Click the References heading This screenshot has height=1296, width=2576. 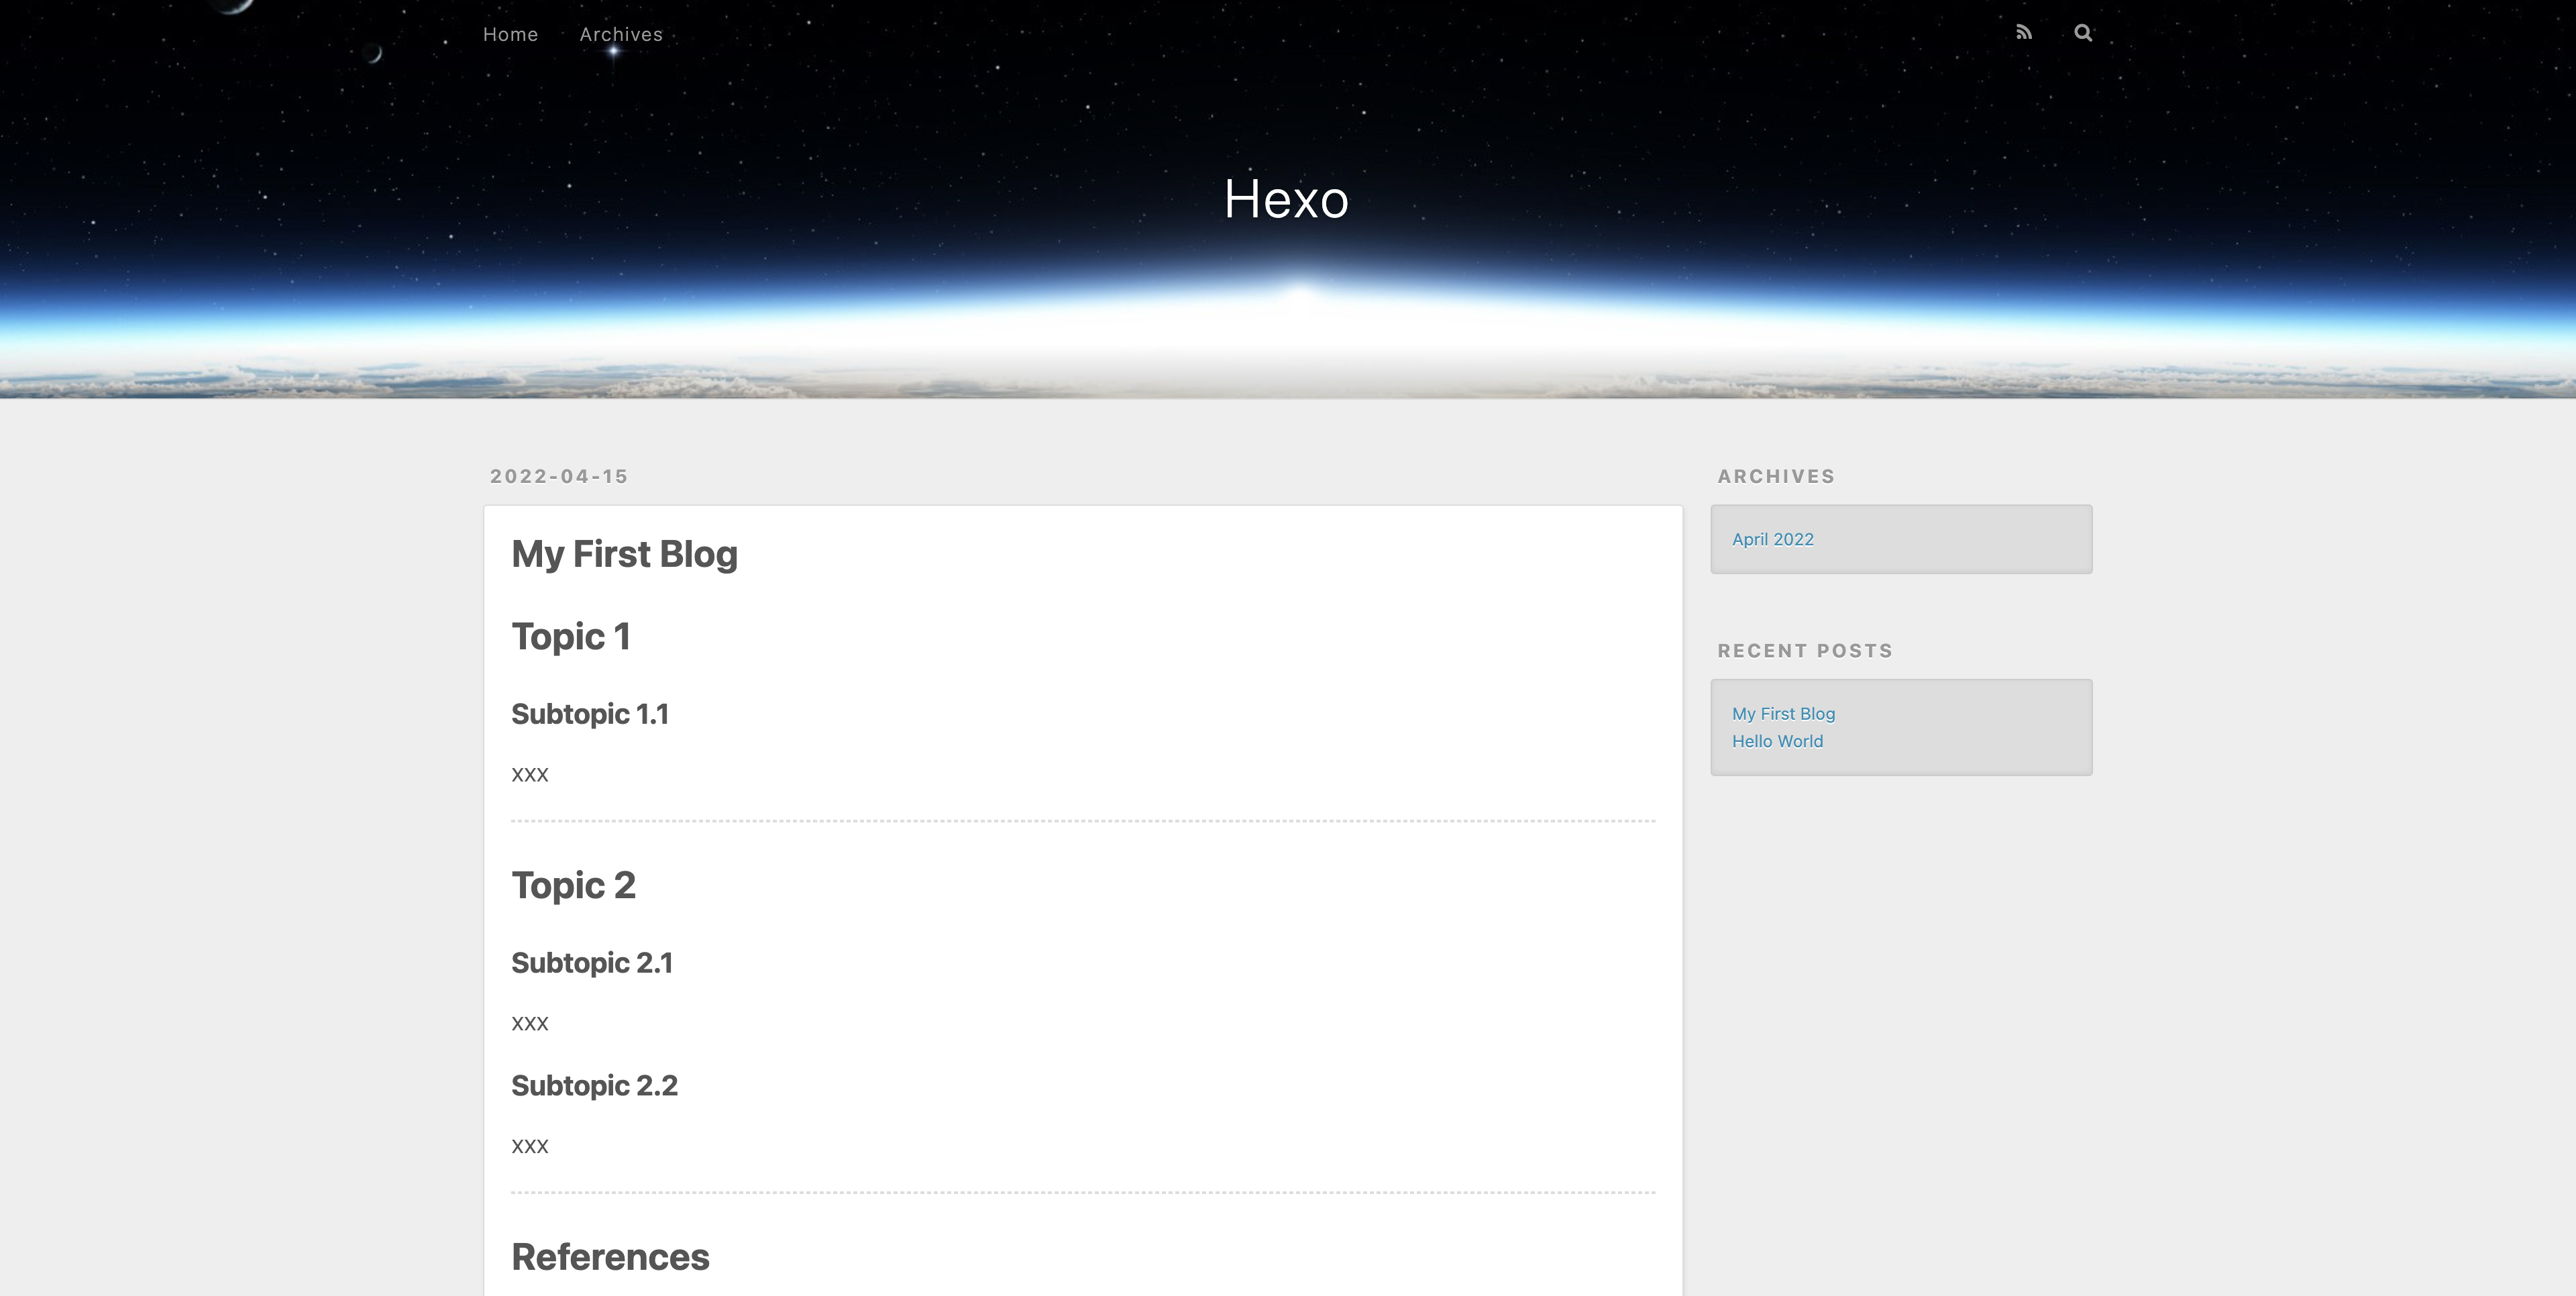pyautogui.click(x=610, y=1258)
